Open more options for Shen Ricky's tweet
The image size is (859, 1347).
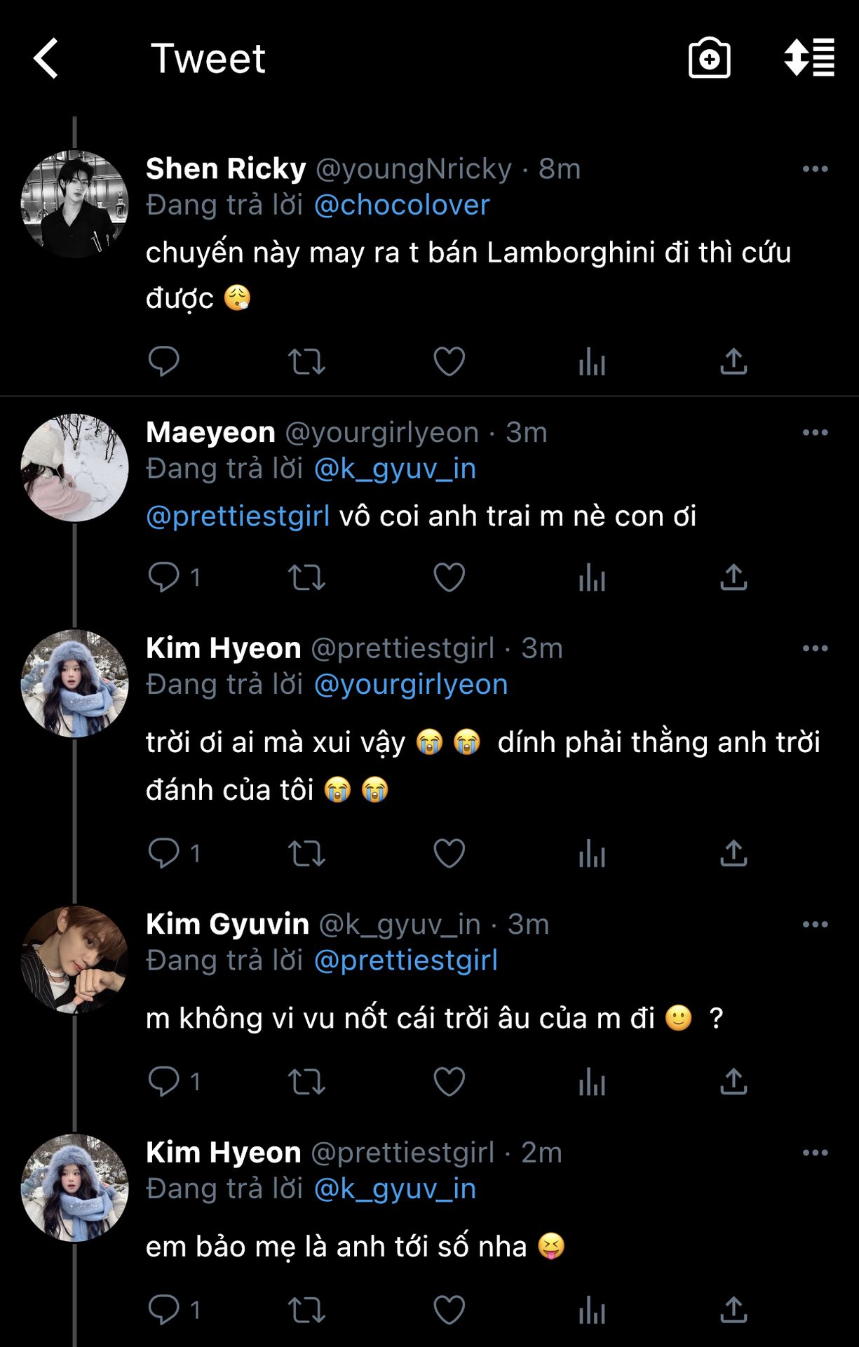click(x=815, y=169)
